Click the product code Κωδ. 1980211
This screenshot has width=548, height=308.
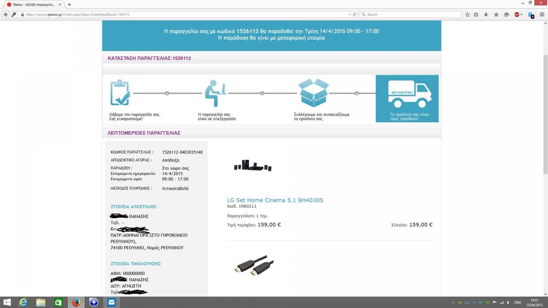tap(242, 206)
